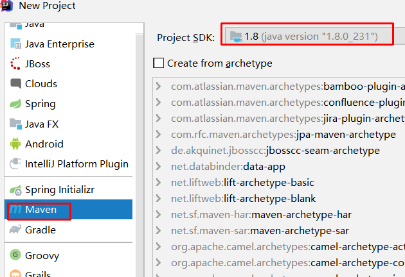This screenshot has width=405, height=277.
Task: Choose IntelliJ Platform Plugin project type
Action: 68,164
